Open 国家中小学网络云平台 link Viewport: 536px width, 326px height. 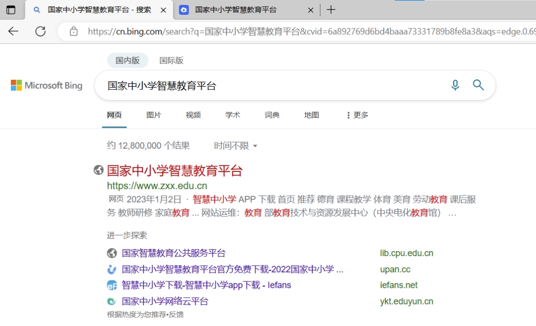(x=165, y=301)
